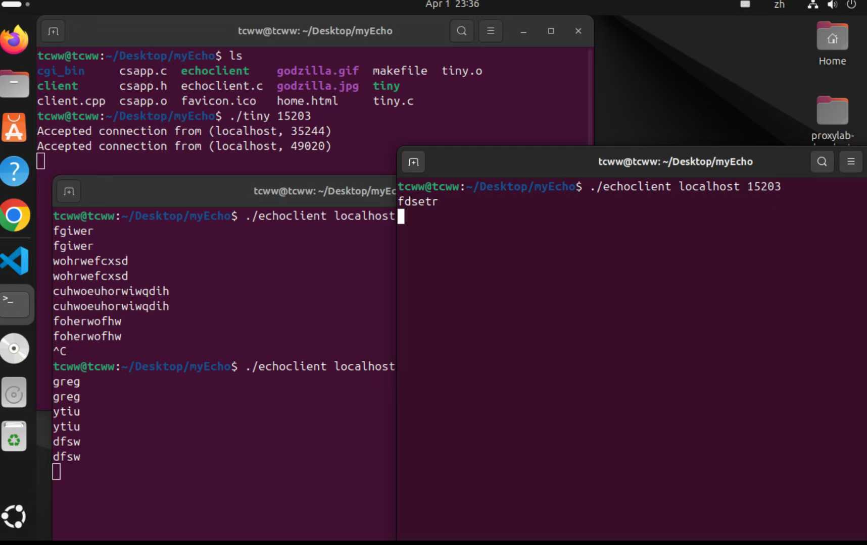867x545 pixels.
Task: Open the Home folder on desktop
Action: pos(832,44)
